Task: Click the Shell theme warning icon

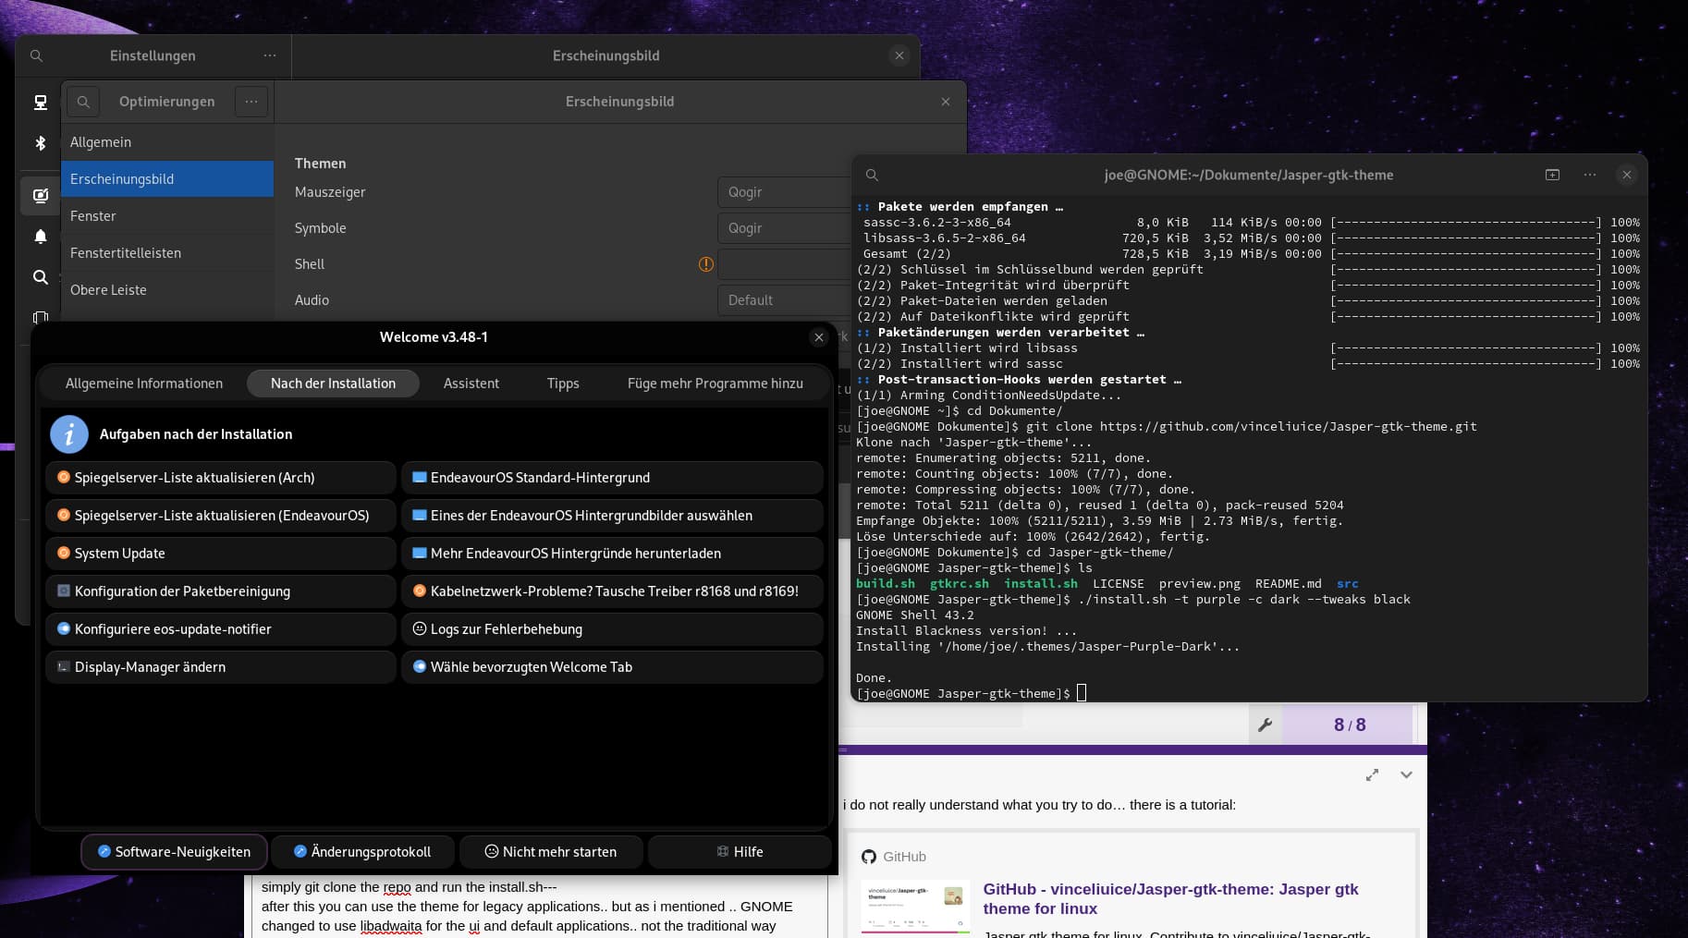Action: 705,264
